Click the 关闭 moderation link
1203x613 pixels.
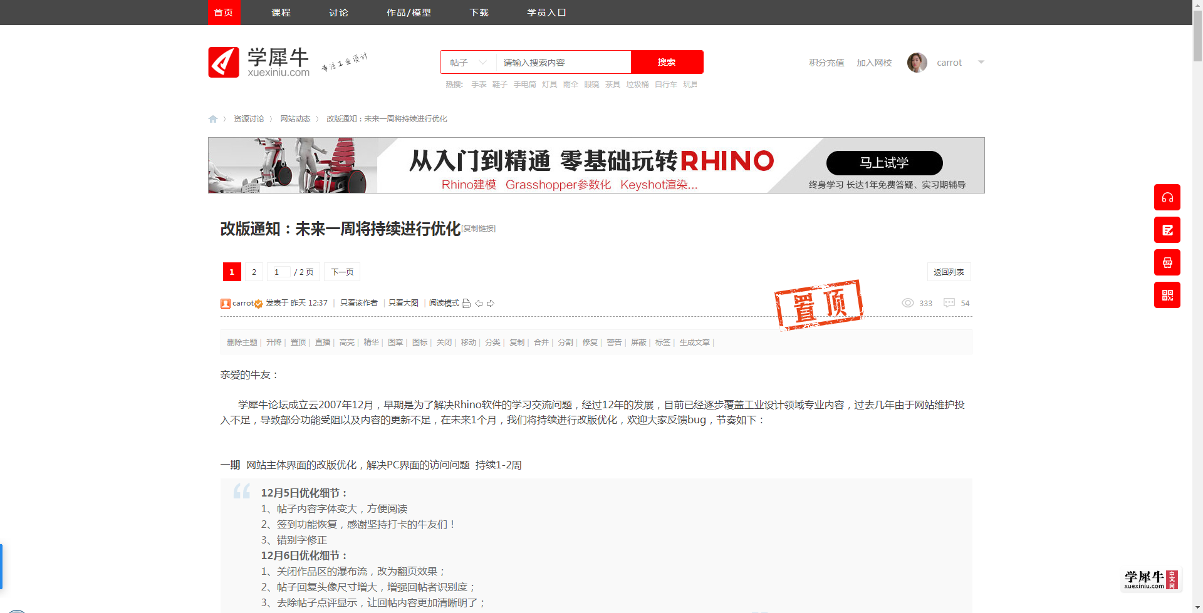pyautogui.click(x=444, y=343)
